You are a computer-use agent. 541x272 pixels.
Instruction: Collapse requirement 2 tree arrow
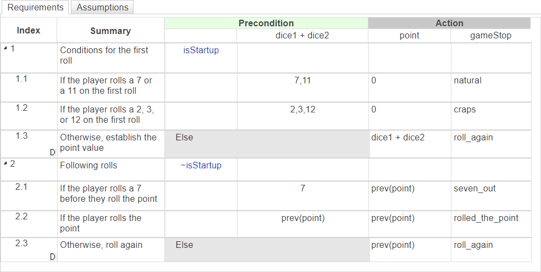pyautogui.click(x=5, y=163)
